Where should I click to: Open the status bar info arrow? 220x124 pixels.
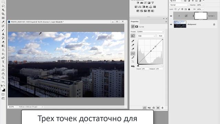point(42,107)
